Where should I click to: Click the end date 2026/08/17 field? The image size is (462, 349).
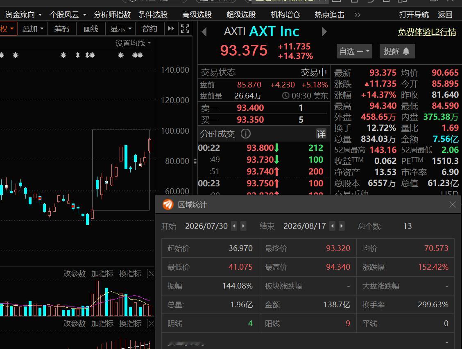(304, 226)
